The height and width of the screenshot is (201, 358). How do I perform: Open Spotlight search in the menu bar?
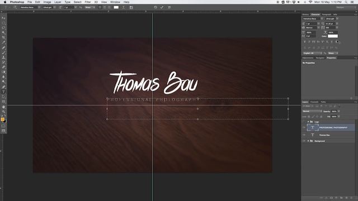pyautogui.click(x=346, y=2)
